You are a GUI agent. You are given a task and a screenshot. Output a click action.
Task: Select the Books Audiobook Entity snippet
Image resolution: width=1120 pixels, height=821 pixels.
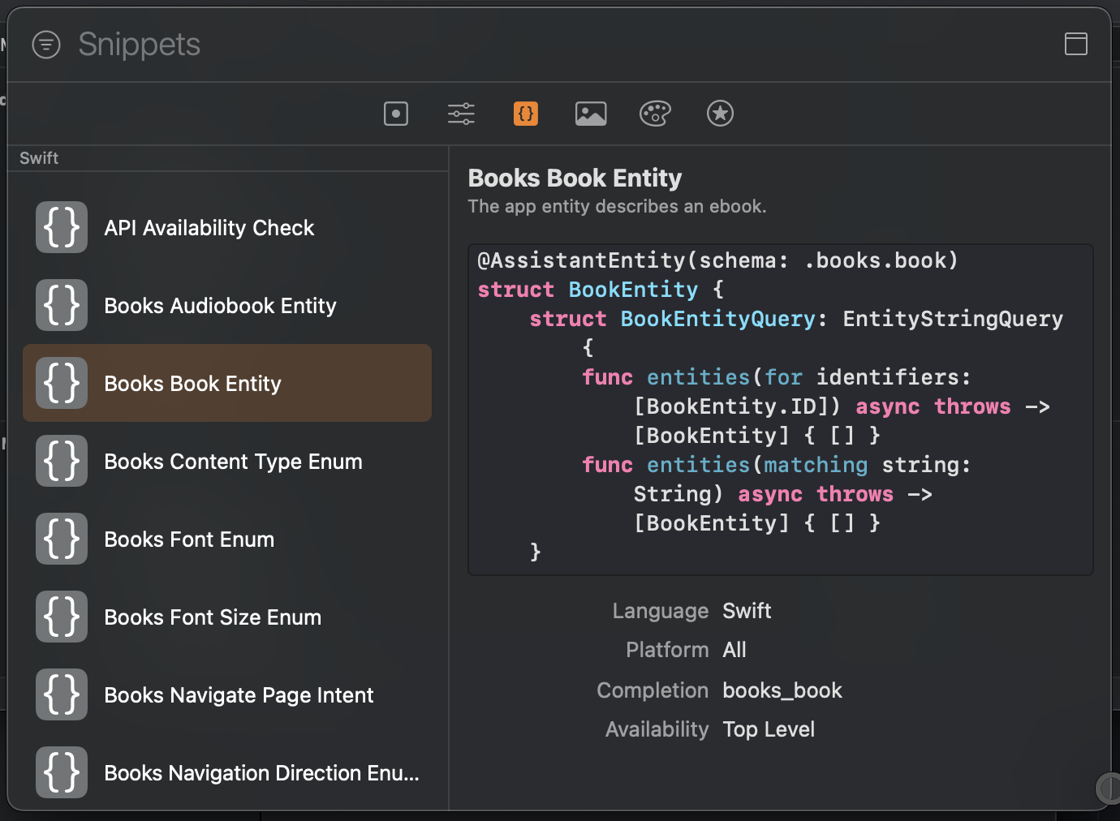(x=227, y=305)
